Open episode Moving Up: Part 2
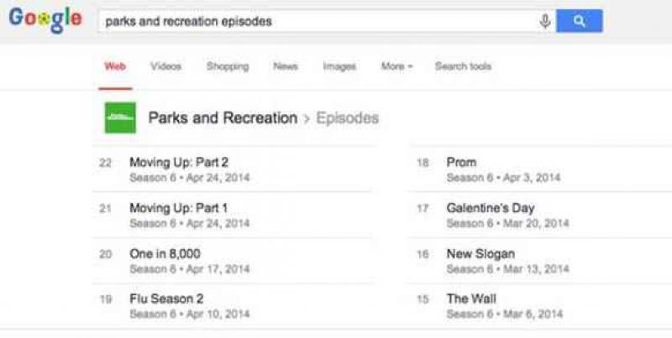Screen dimensions: 672x338 [178, 163]
